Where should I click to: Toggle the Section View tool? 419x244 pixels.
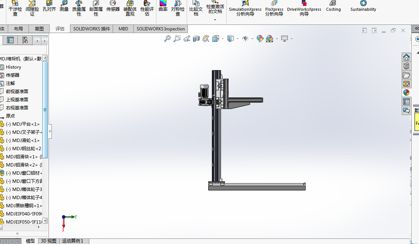click(x=196, y=39)
